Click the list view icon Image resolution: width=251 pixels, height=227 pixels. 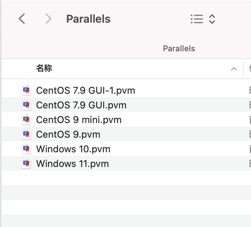click(x=197, y=19)
